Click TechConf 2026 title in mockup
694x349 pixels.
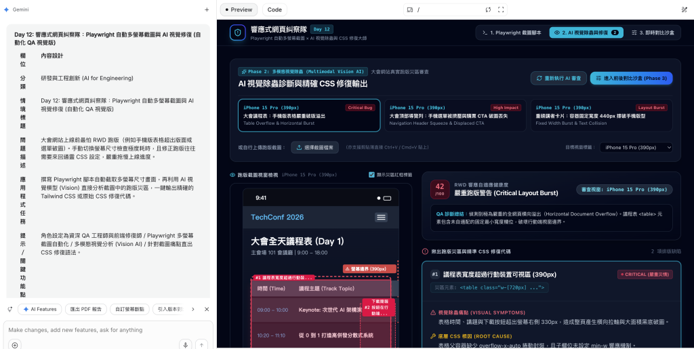tap(277, 217)
